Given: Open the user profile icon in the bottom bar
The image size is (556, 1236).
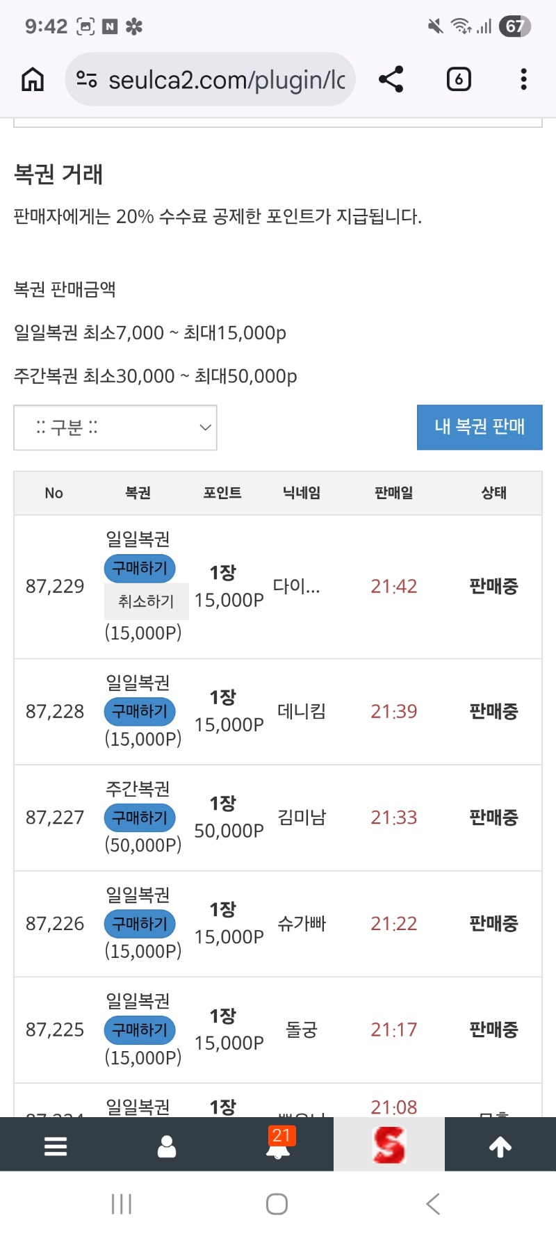Looking at the screenshot, I should pos(167,1146).
